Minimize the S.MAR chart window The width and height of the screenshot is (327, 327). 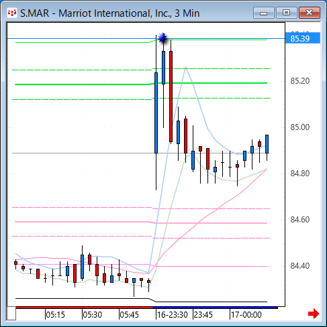coord(264,13)
